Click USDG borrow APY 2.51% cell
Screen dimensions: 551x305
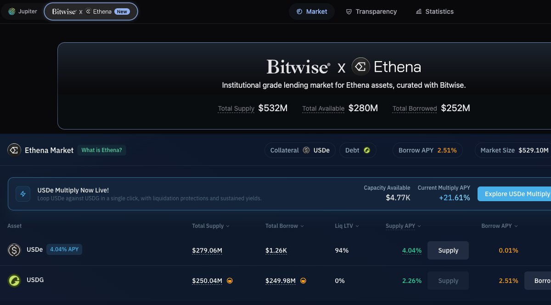pyautogui.click(x=508, y=281)
